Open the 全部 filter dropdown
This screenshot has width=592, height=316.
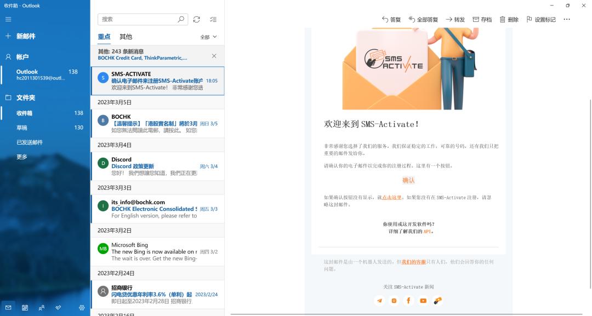pos(208,37)
